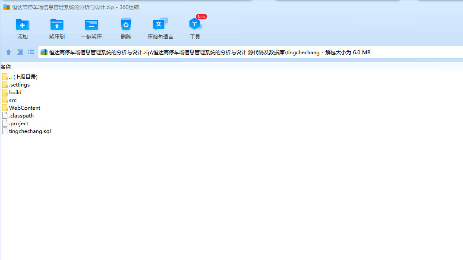Click the .settings folder icon
The width and height of the screenshot is (463, 260).
[5, 84]
